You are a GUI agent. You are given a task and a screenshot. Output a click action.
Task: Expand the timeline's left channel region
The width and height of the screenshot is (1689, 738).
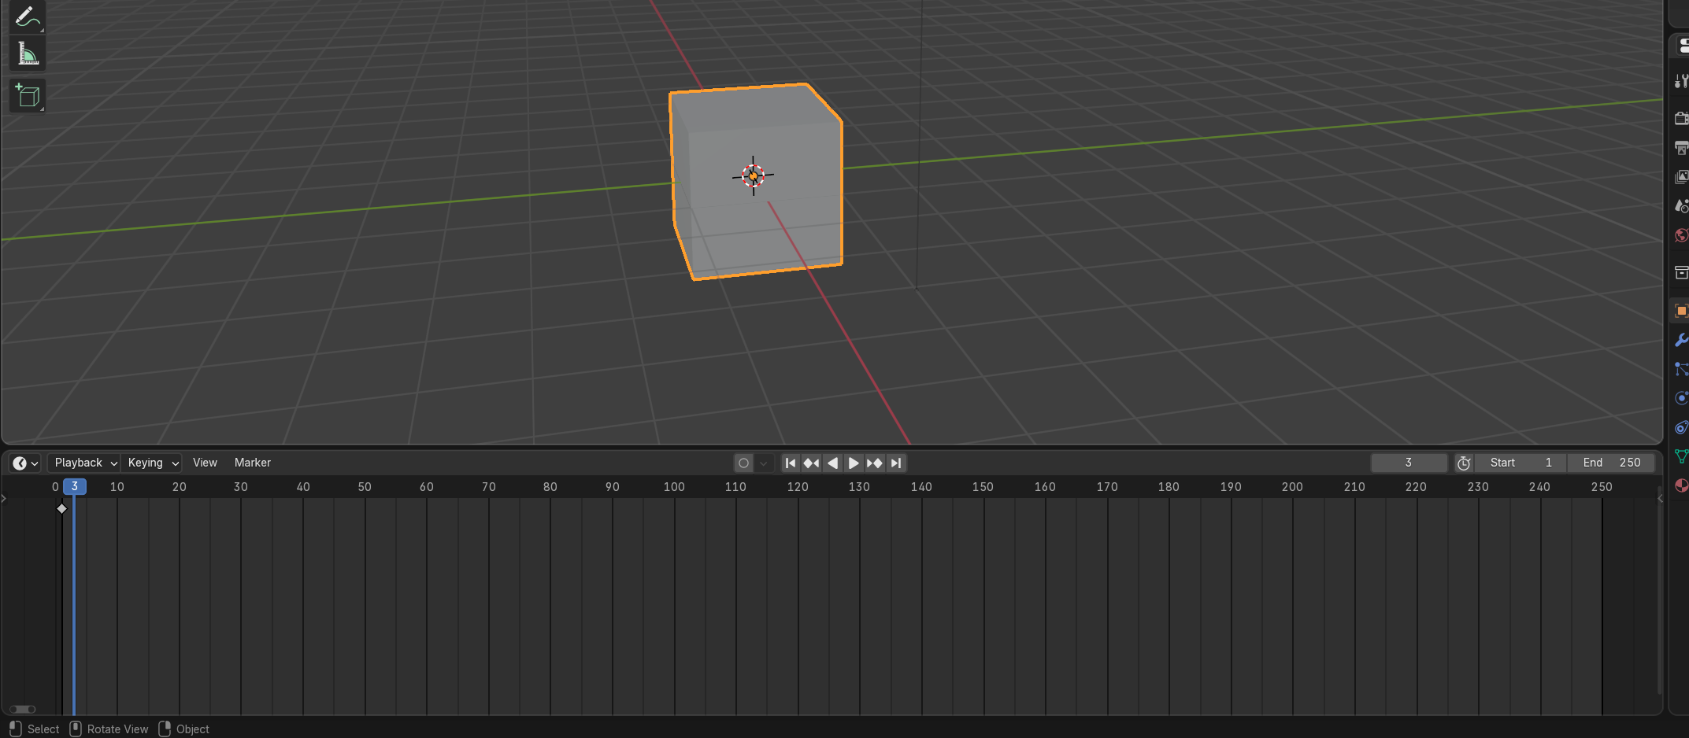pos(4,498)
